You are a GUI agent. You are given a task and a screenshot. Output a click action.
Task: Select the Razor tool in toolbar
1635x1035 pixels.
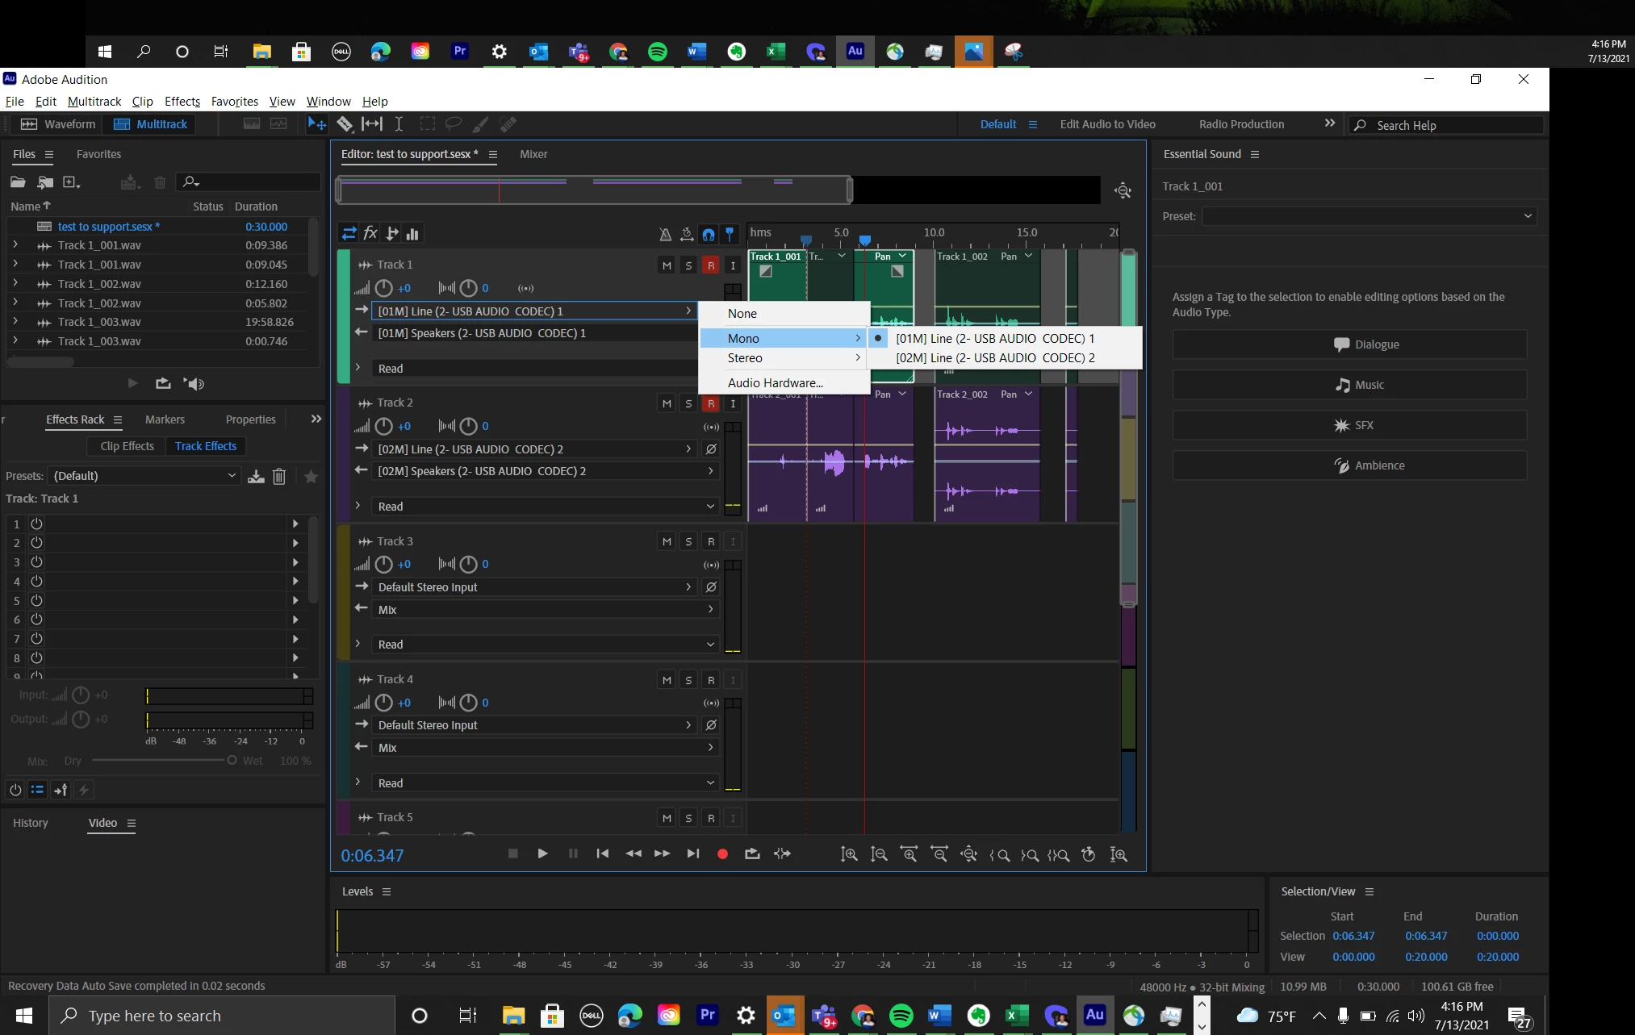345,123
